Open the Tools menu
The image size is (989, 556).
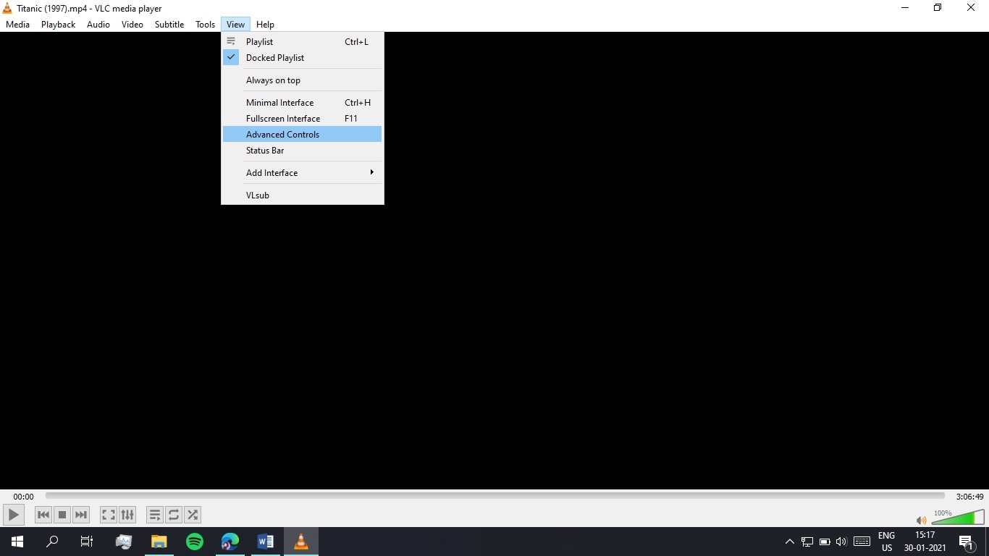(x=206, y=24)
